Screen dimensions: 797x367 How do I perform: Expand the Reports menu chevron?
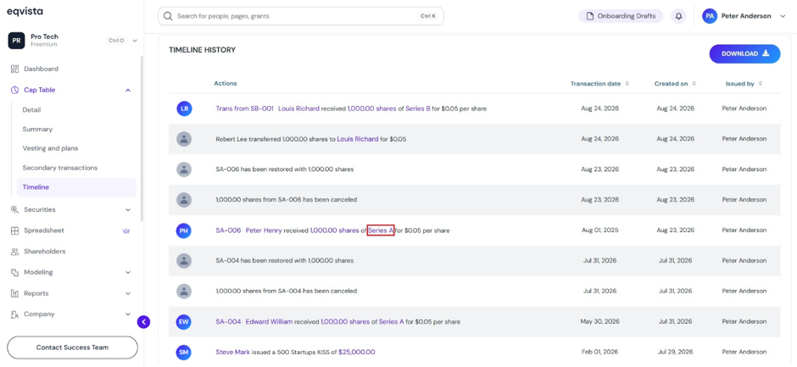[127, 293]
